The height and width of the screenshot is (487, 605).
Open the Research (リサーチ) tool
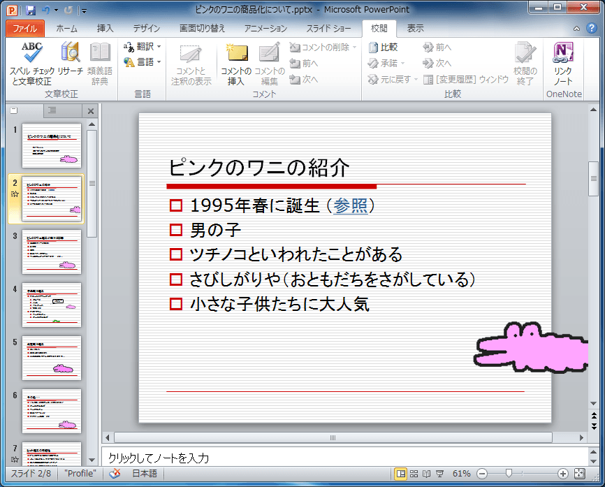point(71,59)
